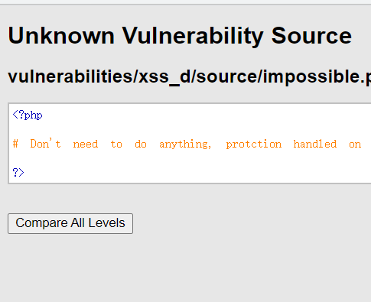This screenshot has height=302, width=371.
Task: Click the Unknown Vulnerability Source heading
Action: pyautogui.click(x=180, y=36)
